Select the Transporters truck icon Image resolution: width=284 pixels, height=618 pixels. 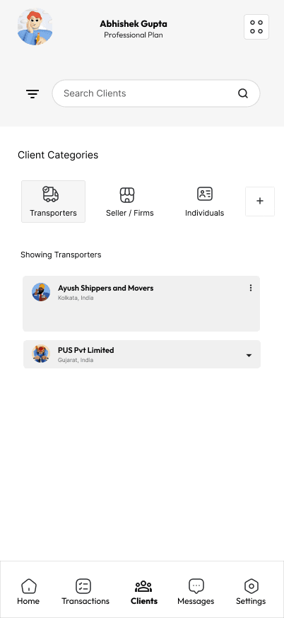click(x=51, y=194)
